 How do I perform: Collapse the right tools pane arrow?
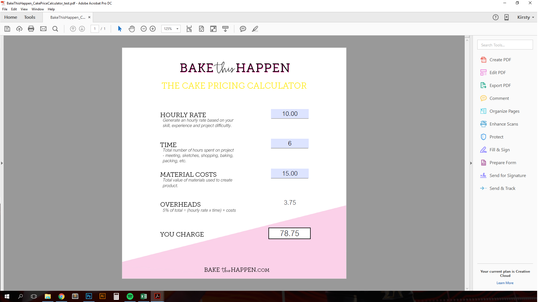471,163
